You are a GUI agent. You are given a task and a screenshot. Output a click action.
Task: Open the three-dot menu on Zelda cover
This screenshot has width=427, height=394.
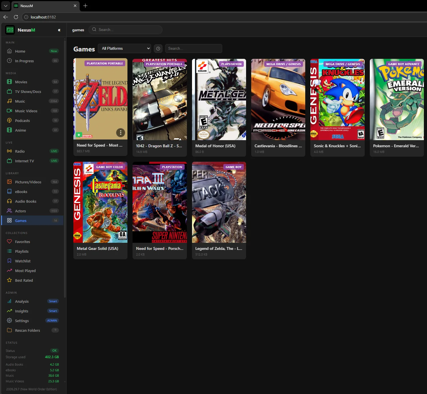(x=121, y=132)
